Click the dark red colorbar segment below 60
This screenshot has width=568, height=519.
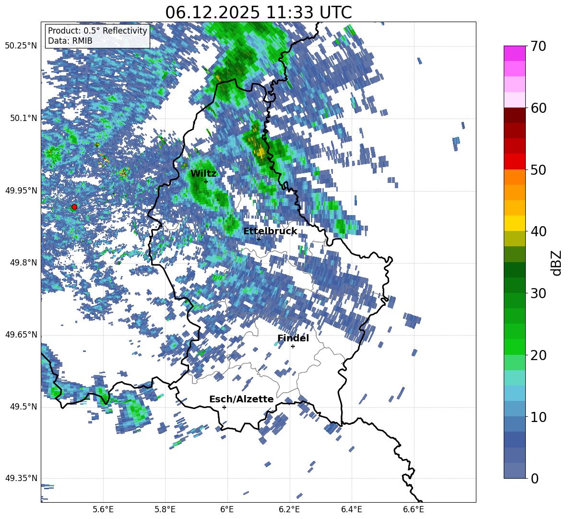[514, 115]
